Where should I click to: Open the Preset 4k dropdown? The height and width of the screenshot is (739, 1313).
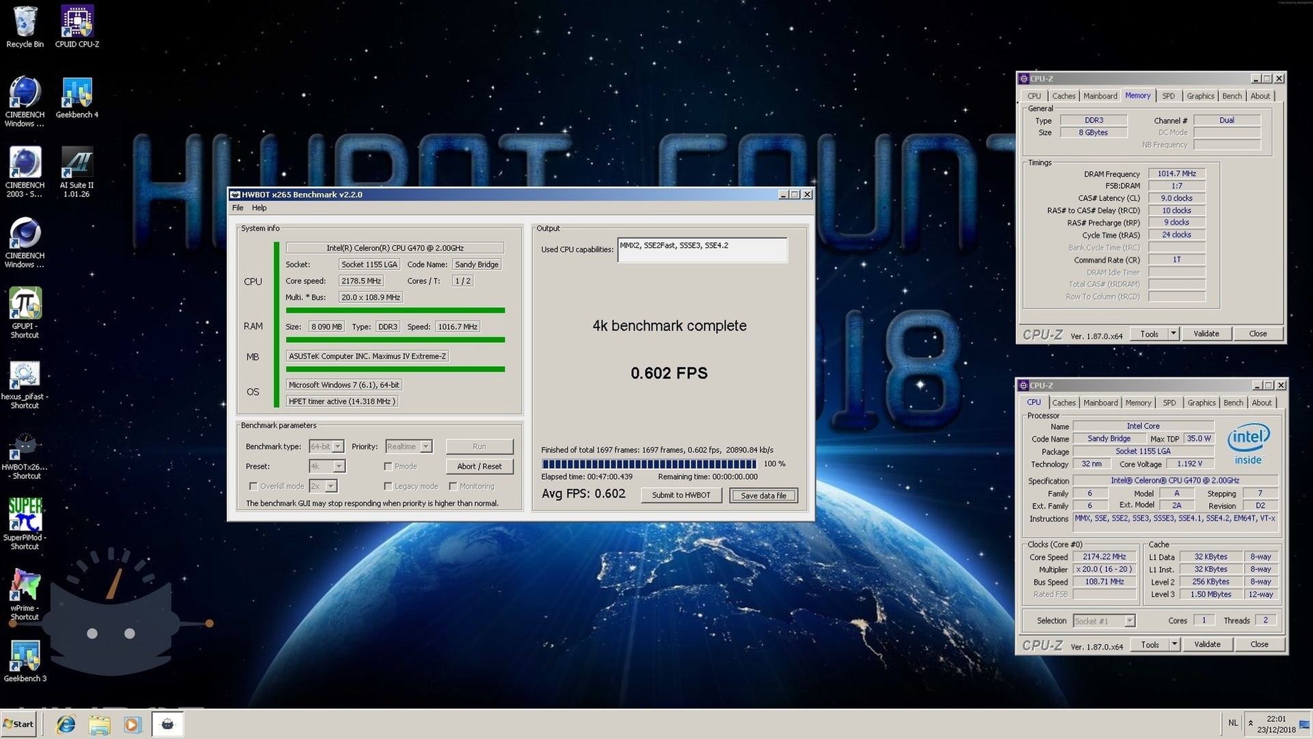click(327, 466)
